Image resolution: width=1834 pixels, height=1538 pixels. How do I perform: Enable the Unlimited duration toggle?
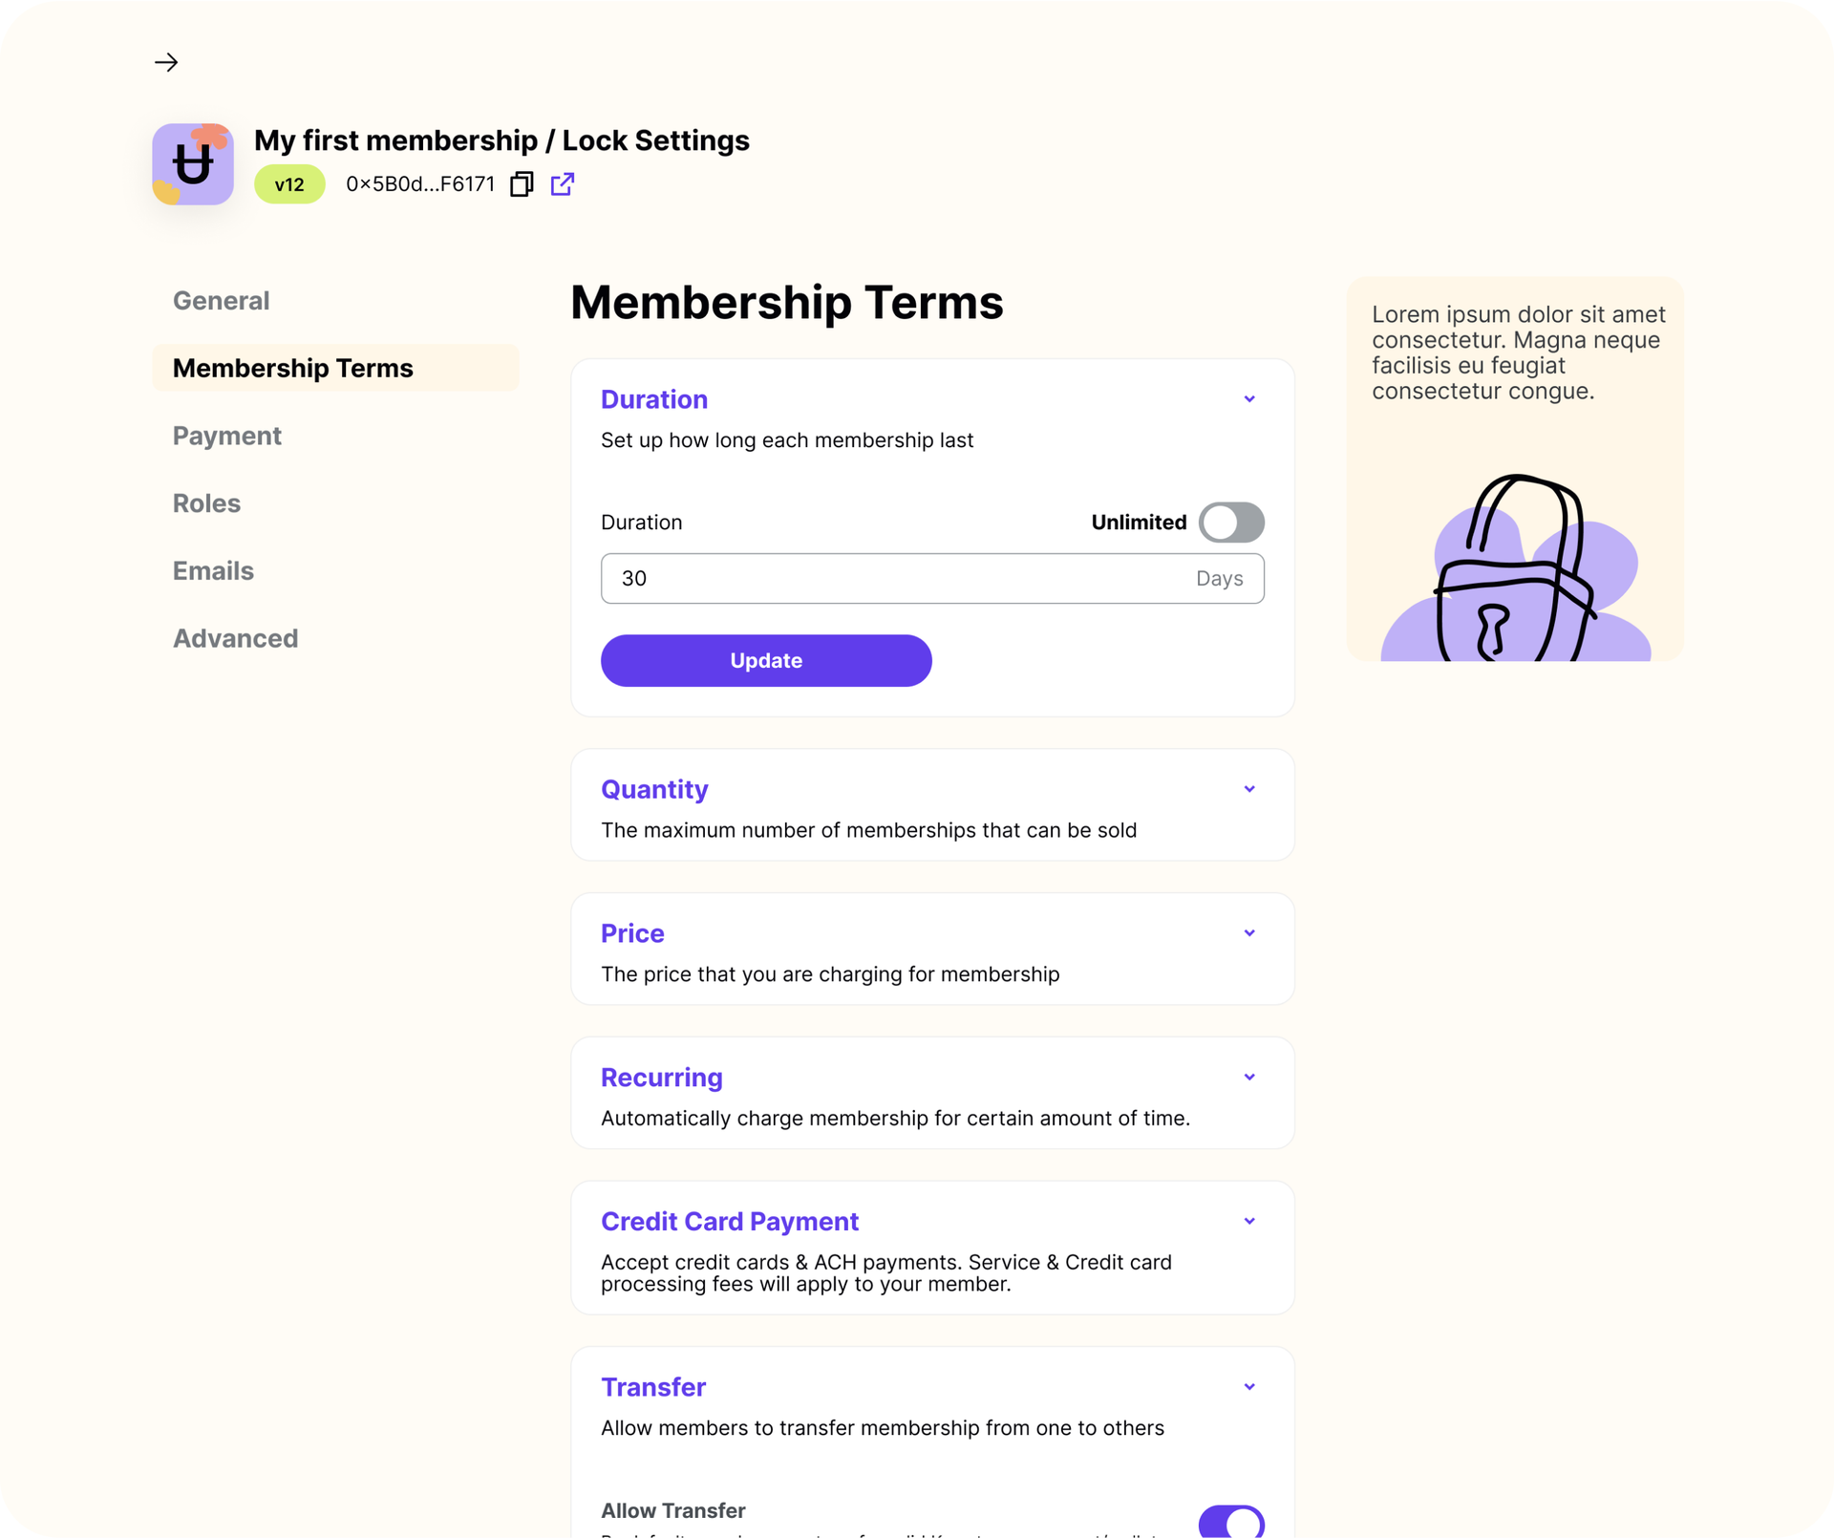(x=1231, y=523)
